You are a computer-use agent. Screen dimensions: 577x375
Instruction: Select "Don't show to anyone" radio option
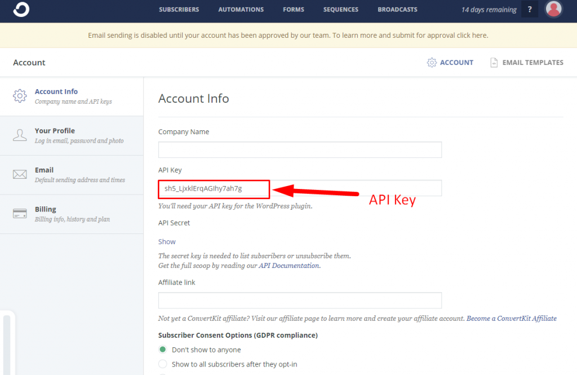click(163, 350)
